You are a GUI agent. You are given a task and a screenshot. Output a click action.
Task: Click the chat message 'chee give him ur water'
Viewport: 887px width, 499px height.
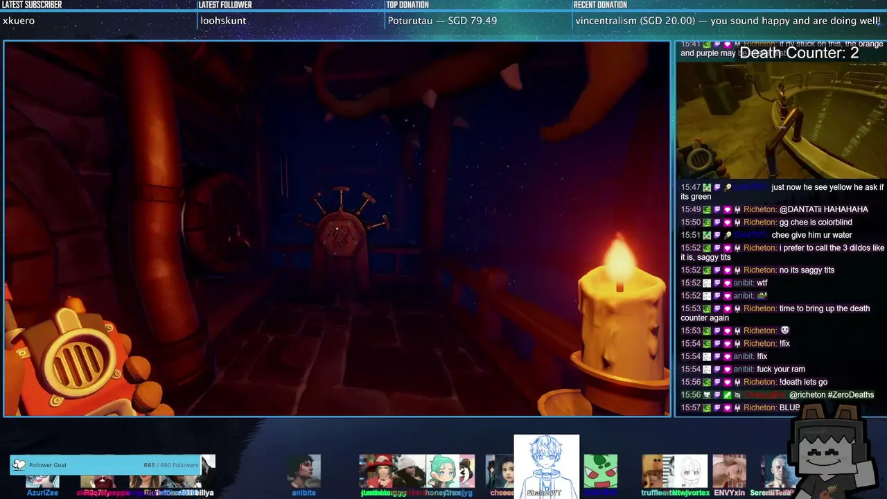(x=811, y=235)
